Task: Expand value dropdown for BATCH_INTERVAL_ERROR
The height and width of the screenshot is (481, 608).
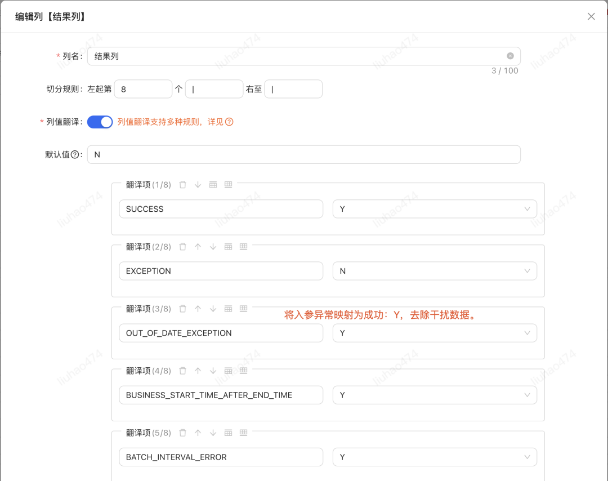Action: coord(435,457)
